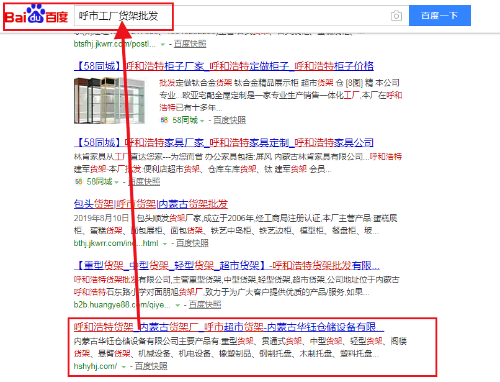Click the camera icon for image search
This screenshot has height=382, width=500.
pyautogui.click(x=396, y=16)
